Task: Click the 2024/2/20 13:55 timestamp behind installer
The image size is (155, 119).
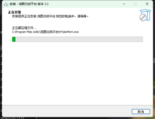Action: (12, 118)
